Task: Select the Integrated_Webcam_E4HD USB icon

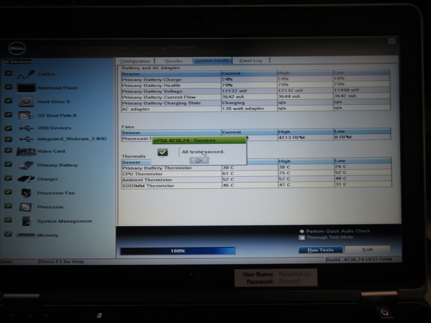Action: (27, 139)
